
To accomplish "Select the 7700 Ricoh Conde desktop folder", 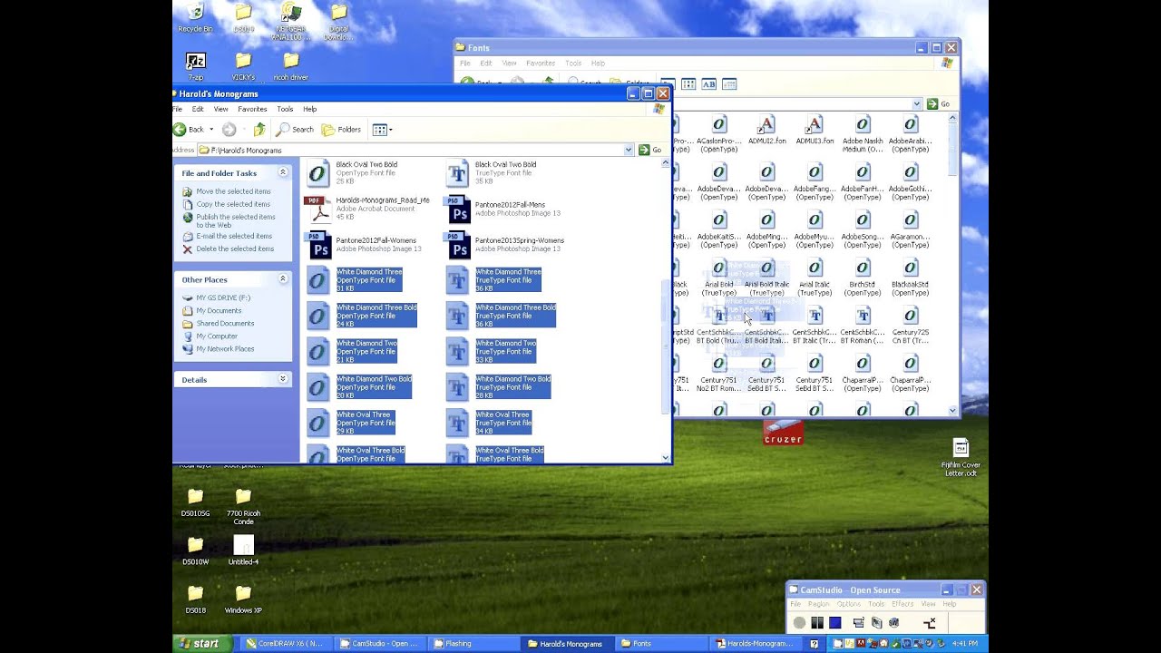I will tap(243, 506).
